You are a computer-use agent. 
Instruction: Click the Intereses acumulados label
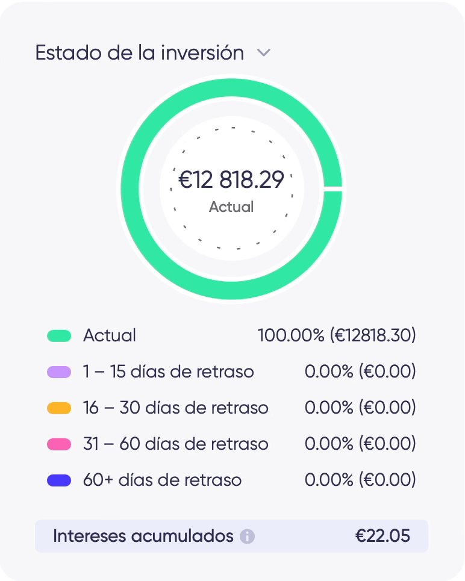(x=143, y=536)
